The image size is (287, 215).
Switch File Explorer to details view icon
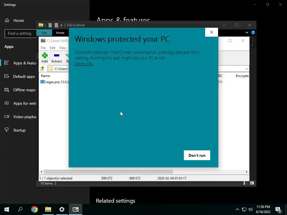tap(246, 183)
